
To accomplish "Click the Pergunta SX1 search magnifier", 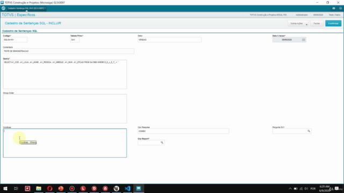I will pyautogui.click(x=309, y=131).
